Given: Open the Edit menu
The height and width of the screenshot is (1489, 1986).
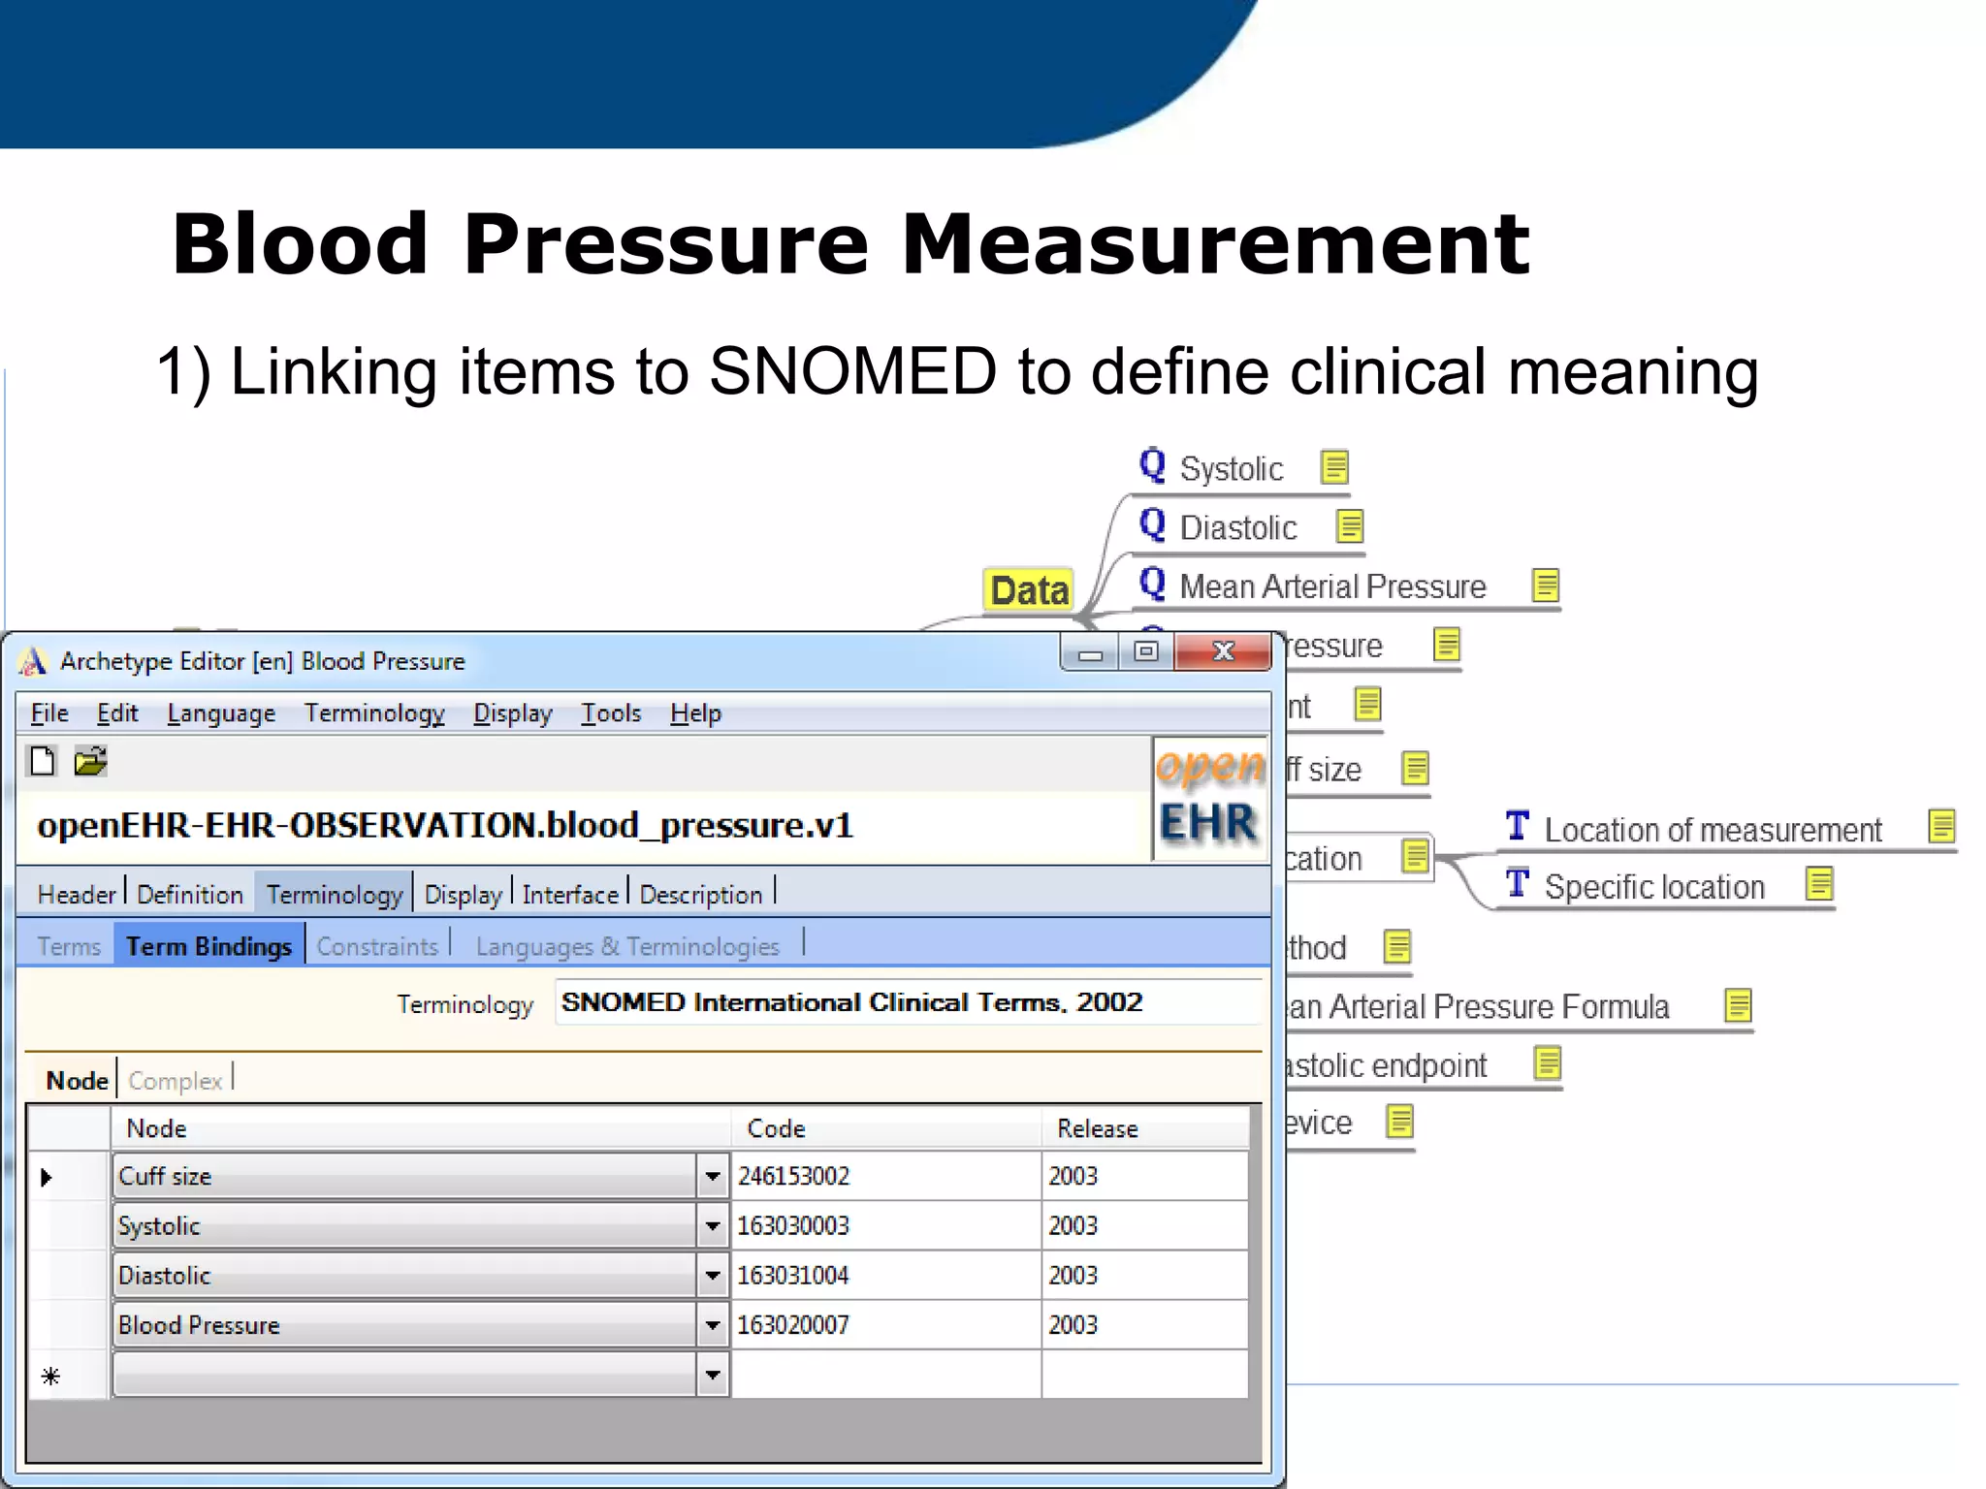Looking at the screenshot, I should [x=117, y=713].
